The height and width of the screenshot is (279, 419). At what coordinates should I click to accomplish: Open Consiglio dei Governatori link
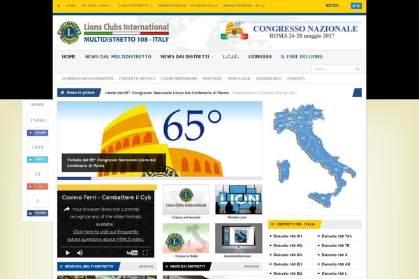point(88,79)
